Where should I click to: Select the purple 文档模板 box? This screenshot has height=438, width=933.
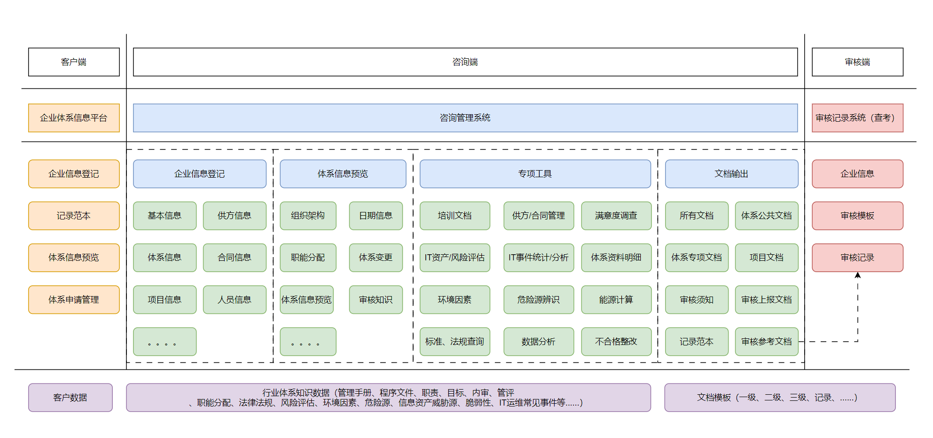click(779, 398)
